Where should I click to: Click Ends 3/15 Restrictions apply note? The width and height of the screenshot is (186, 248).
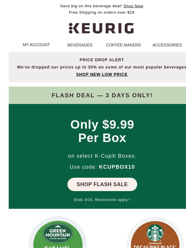[x=102, y=200]
